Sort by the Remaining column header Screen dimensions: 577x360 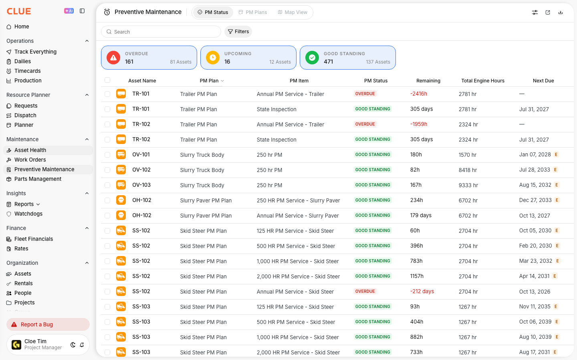428,80
